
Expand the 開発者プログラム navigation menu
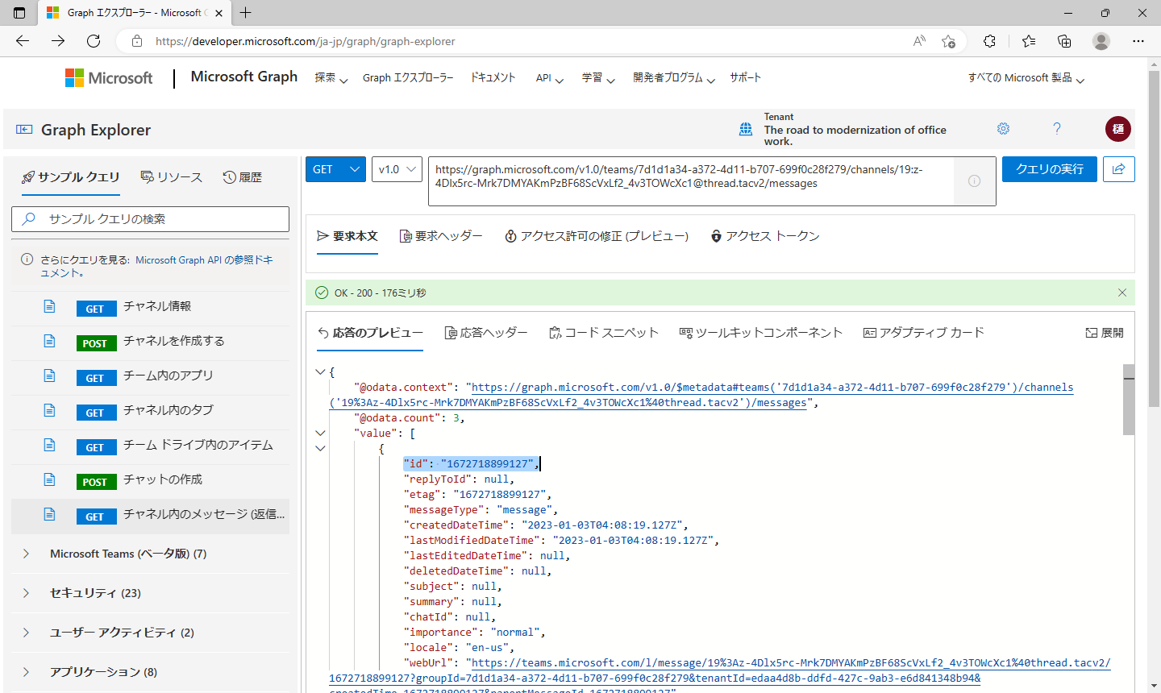(673, 78)
